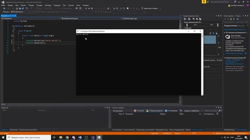Open the HelloWorld project navigation dropdown

pyautogui.click(x=31, y=19)
